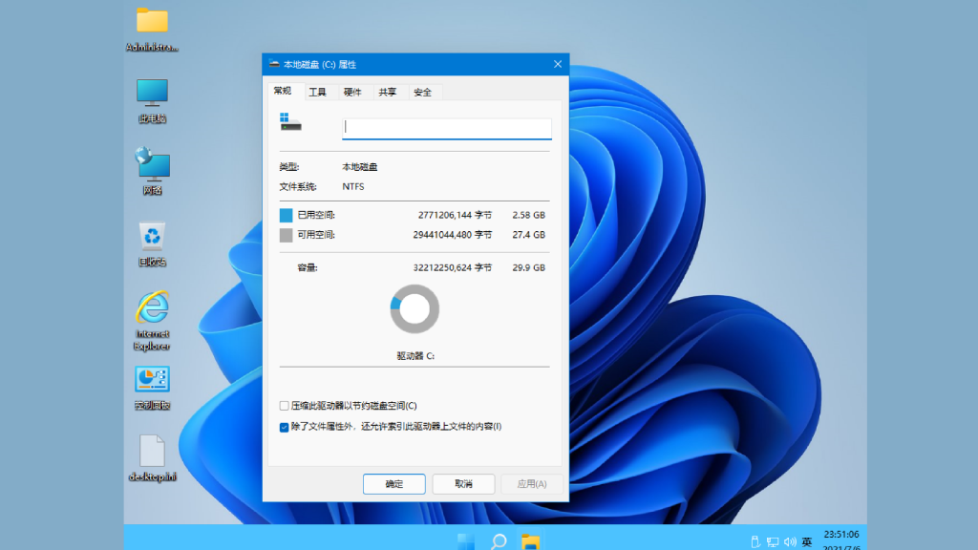Click the 驱动器 C: label
The image size is (978, 550).
point(415,356)
